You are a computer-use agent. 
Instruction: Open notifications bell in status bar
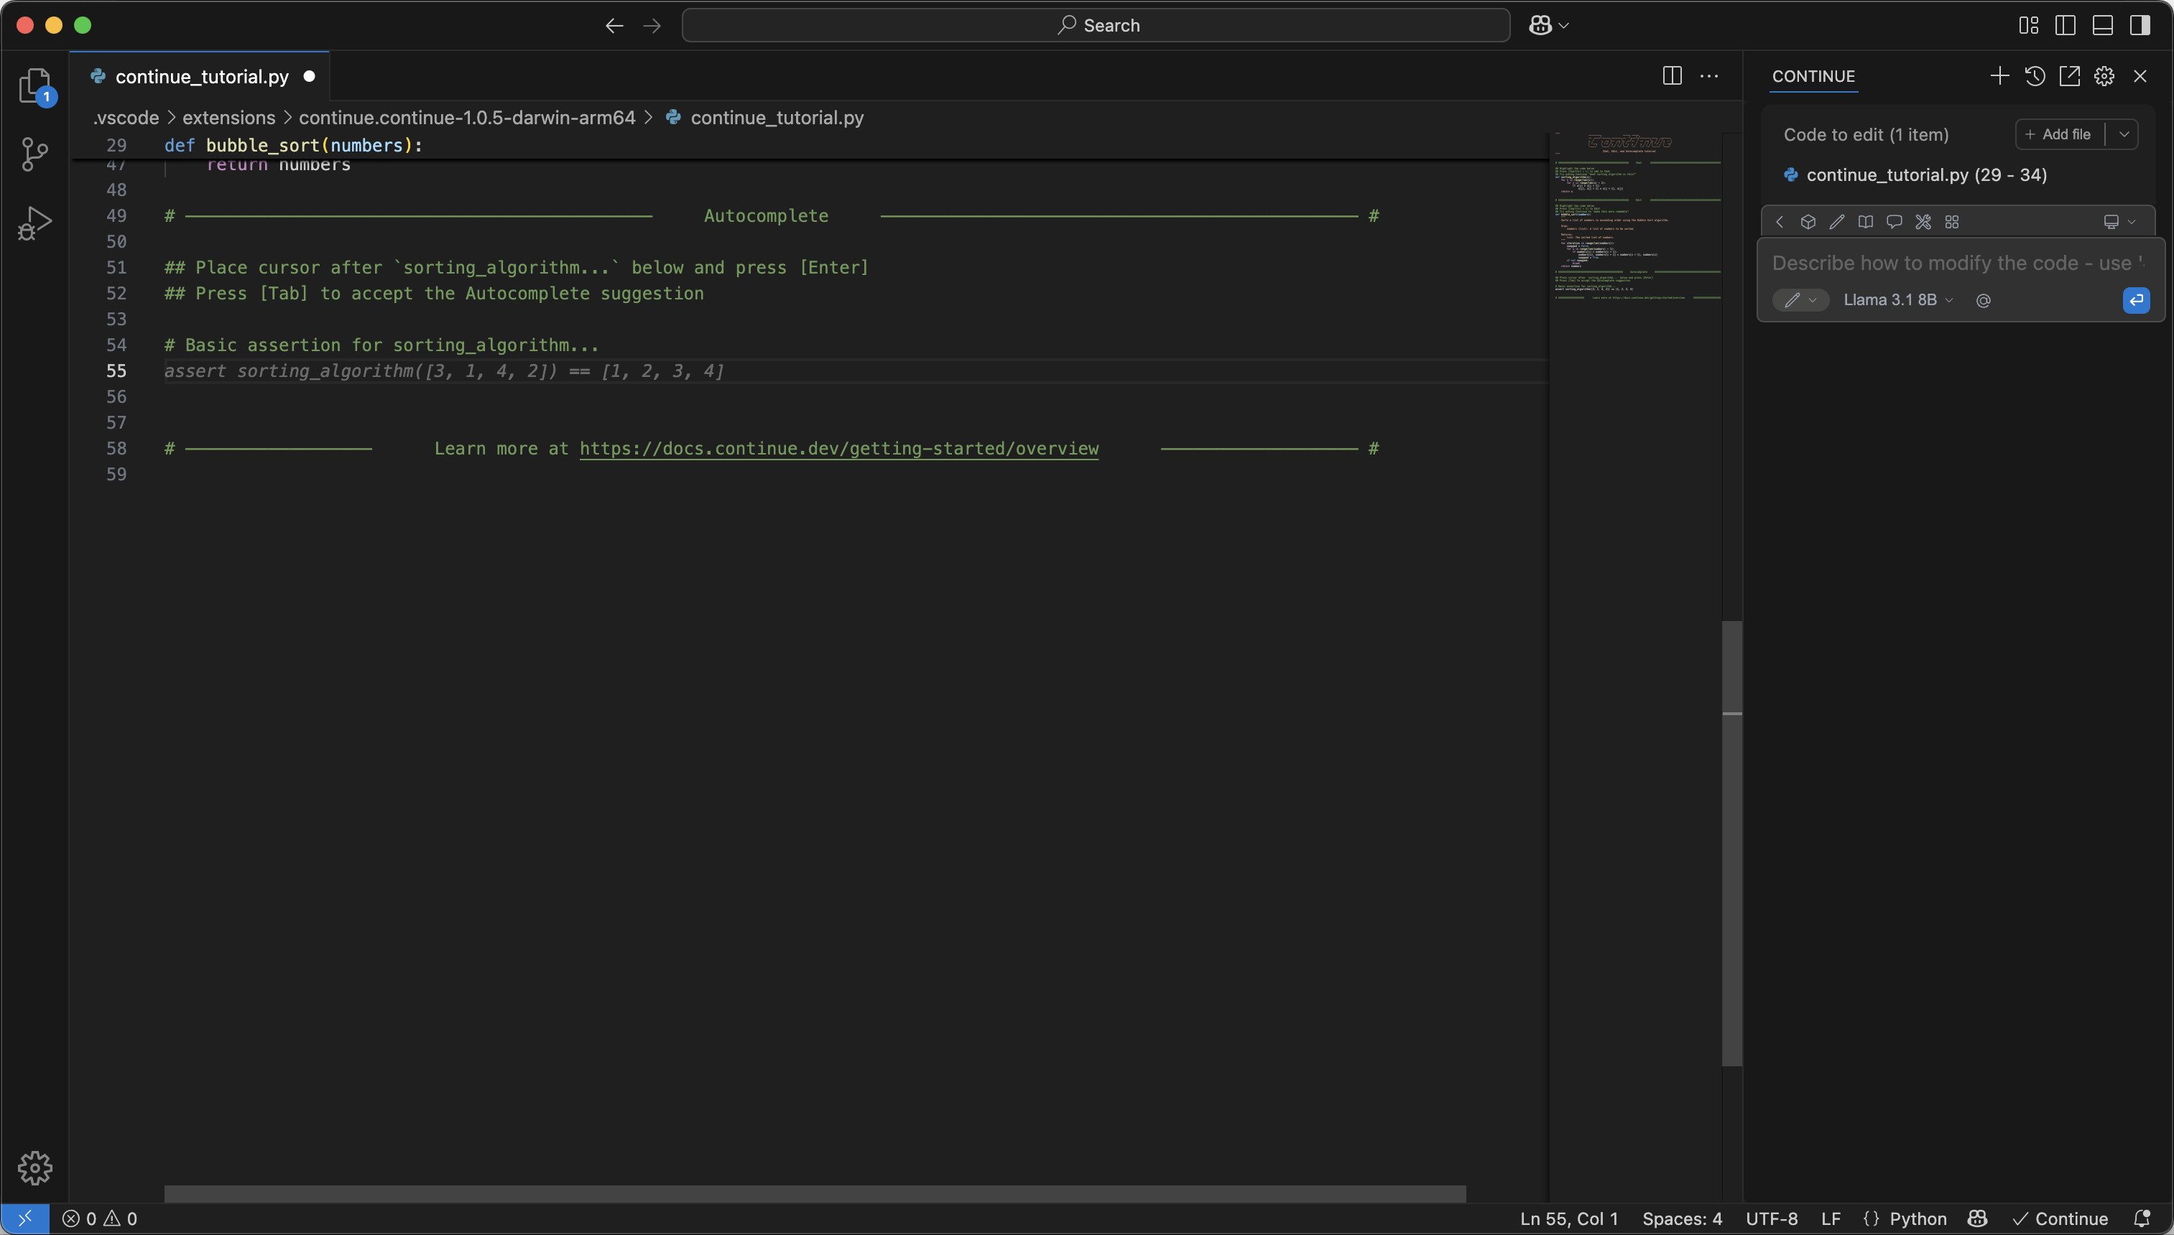point(2142,1218)
